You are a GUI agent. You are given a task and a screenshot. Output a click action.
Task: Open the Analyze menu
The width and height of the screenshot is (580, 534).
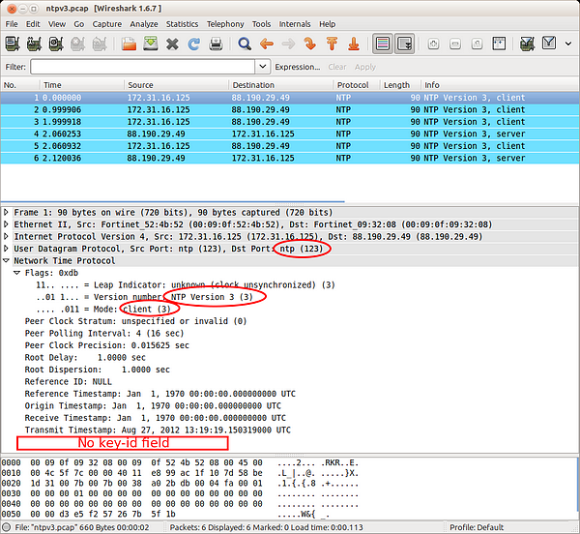(144, 24)
